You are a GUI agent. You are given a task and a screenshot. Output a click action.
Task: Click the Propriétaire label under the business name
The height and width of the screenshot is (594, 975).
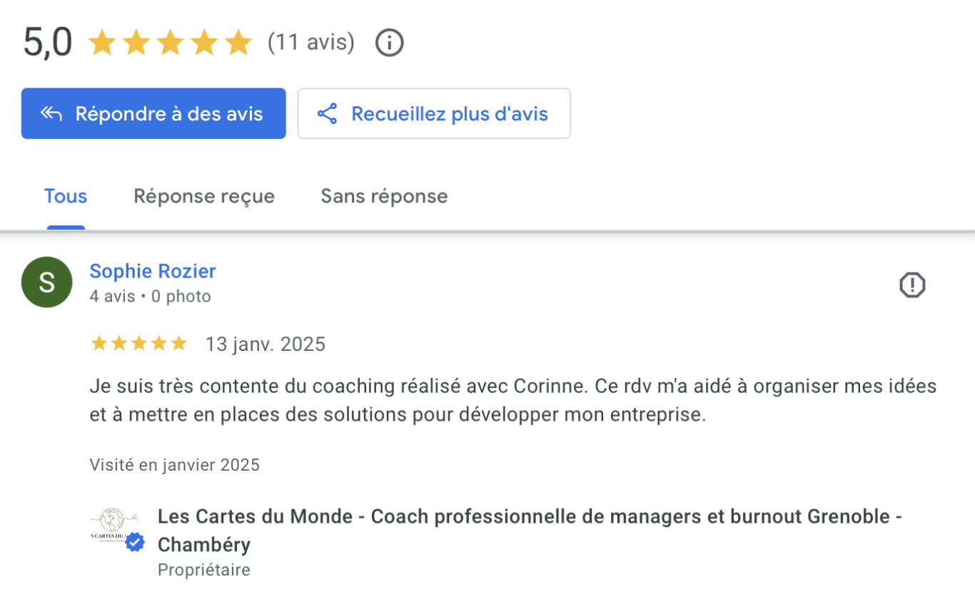click(203, 569)
